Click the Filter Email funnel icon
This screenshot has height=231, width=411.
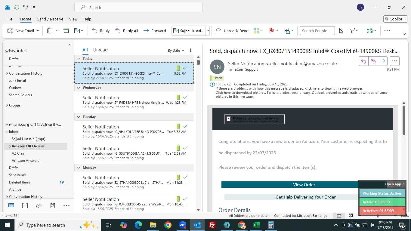(x=352, y=31)
